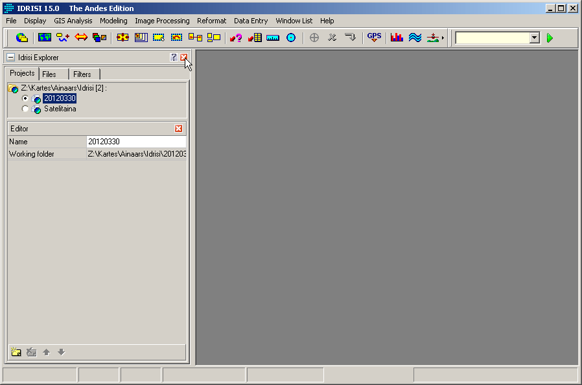Image resolution: width=582 pixels, height=385 pixels.
Task: Click the Name field containing 20120330
Action: pos(136,142)
